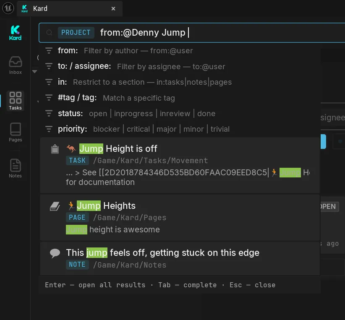Click clipboard icon of Jump Height task
The image size is (345, 320).
pyautogui.click(x=55, y=149)
